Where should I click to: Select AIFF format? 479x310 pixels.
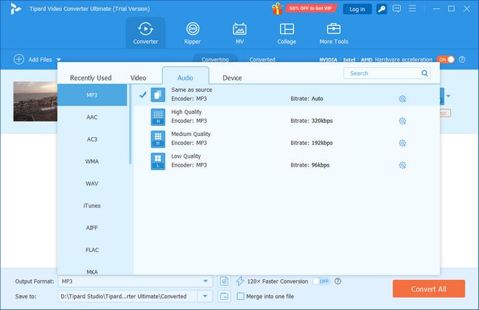[x=92, y=227]
